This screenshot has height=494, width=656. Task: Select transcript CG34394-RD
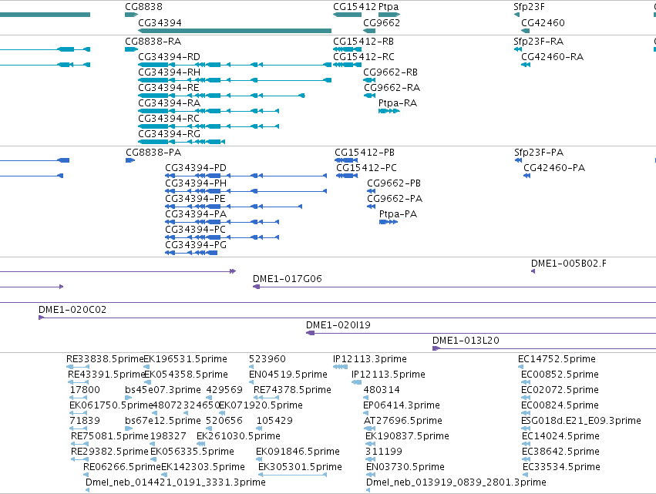click(x=169, y=57)
